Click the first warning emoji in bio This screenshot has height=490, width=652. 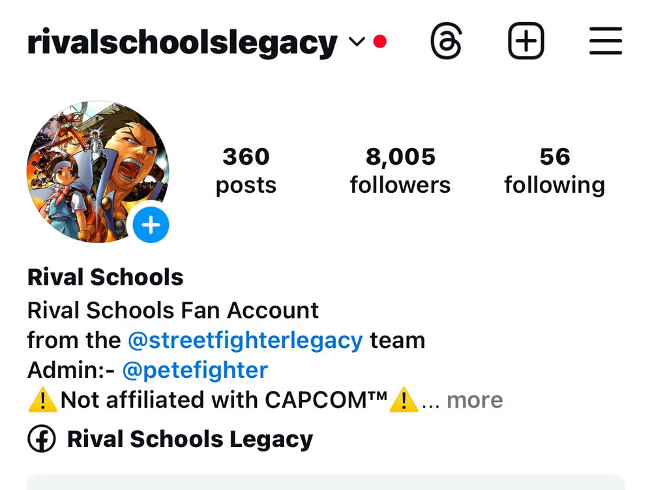pyautogui.click(x=42, y=400)
